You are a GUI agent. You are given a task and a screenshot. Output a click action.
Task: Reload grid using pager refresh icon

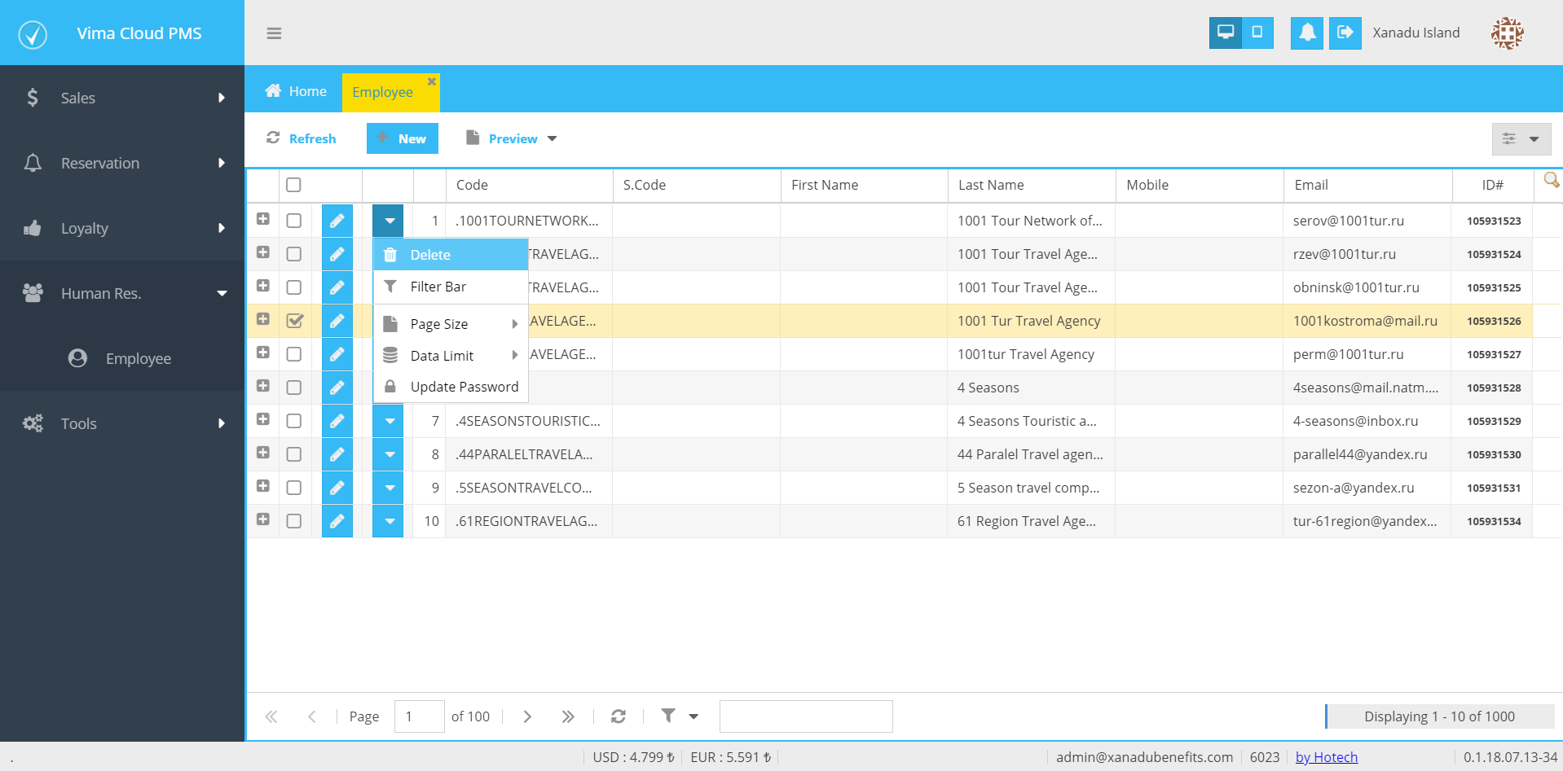pos(619,716)
